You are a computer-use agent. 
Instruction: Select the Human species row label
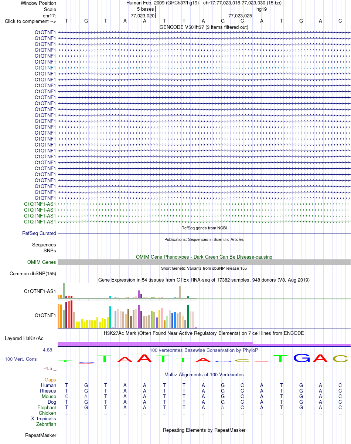(49, 385)
